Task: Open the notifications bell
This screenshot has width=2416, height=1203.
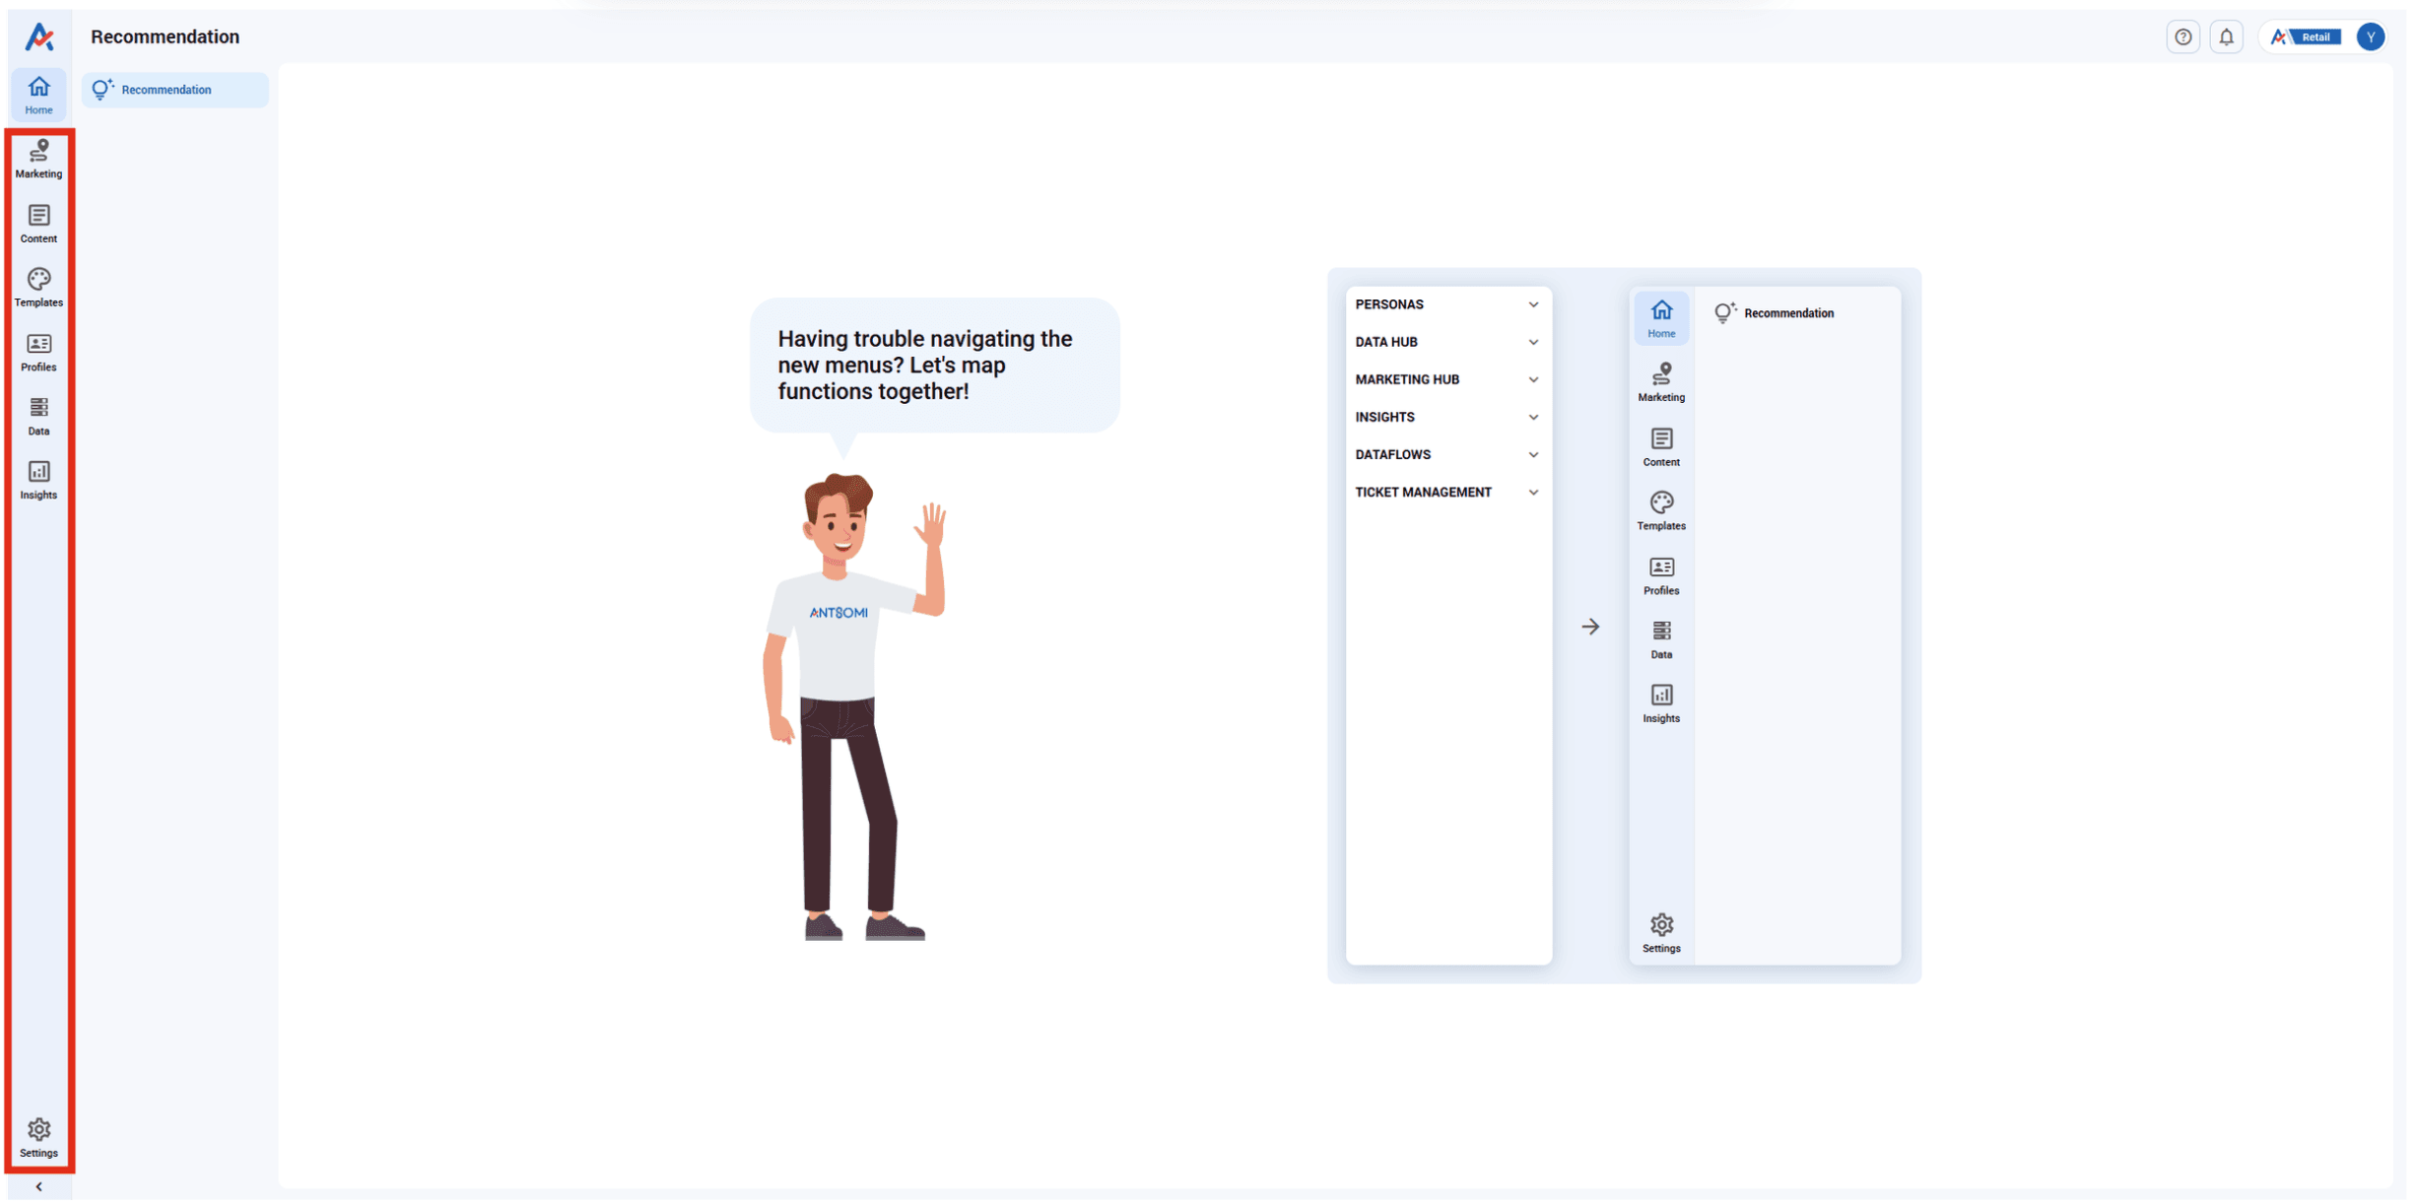Action: point(2226,36)
